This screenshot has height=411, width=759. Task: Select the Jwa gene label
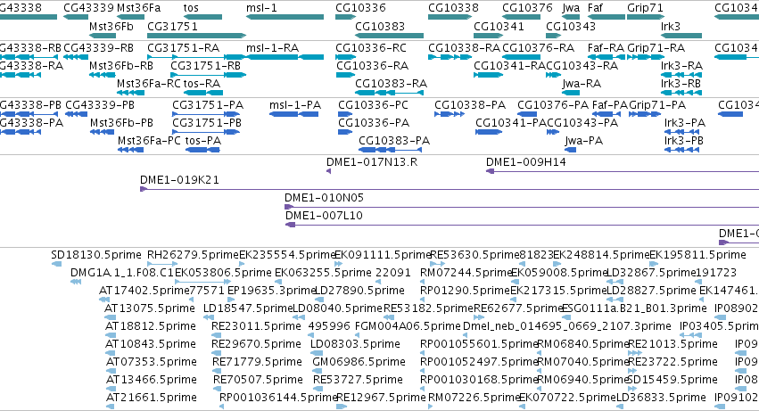(571, 8)
